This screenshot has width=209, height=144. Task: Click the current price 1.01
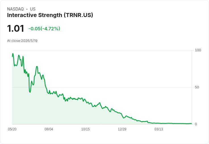[x=15, y=28]
